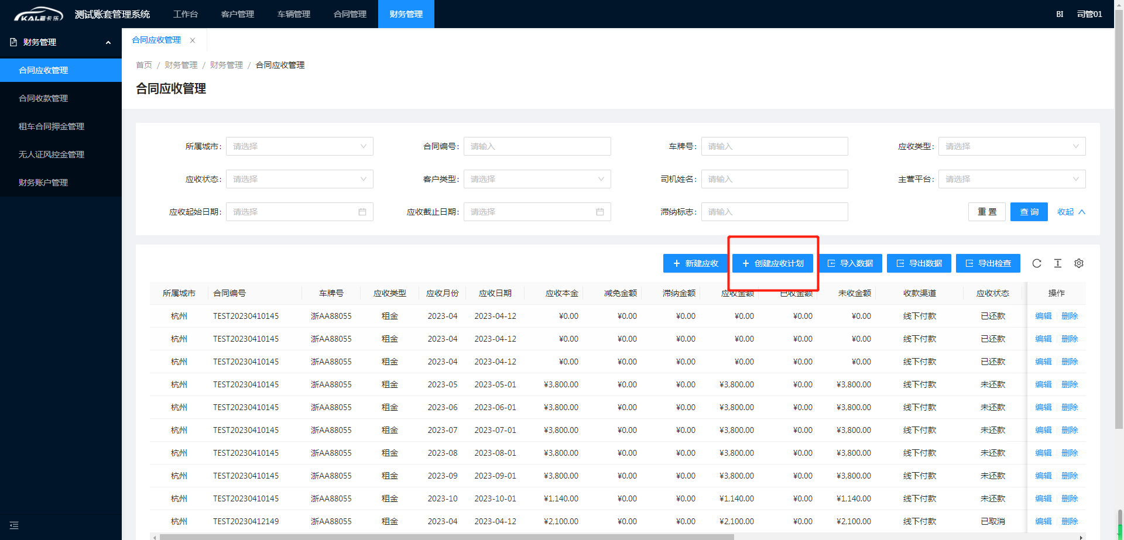Open 合同应收管理 in the sidebar

[x=61, y=70]
